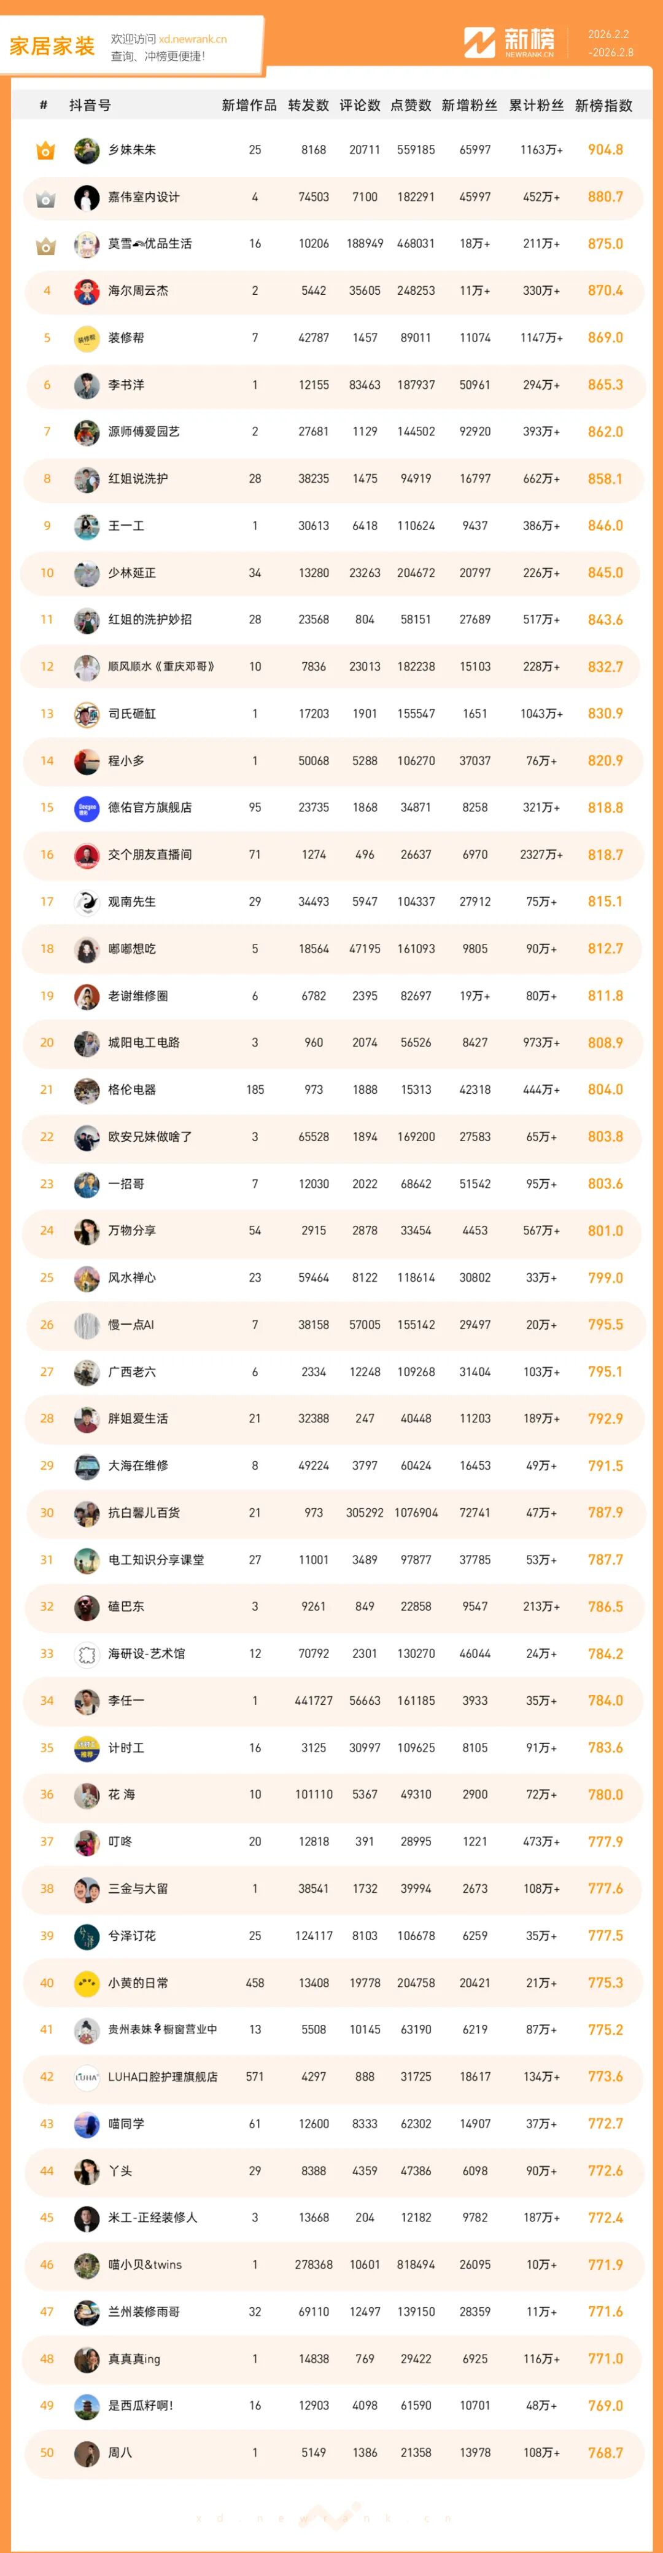The width and height of the screenshot is (663, 2553).
Task: Click the silver crown rank-two icon
Action: point(45,198)
